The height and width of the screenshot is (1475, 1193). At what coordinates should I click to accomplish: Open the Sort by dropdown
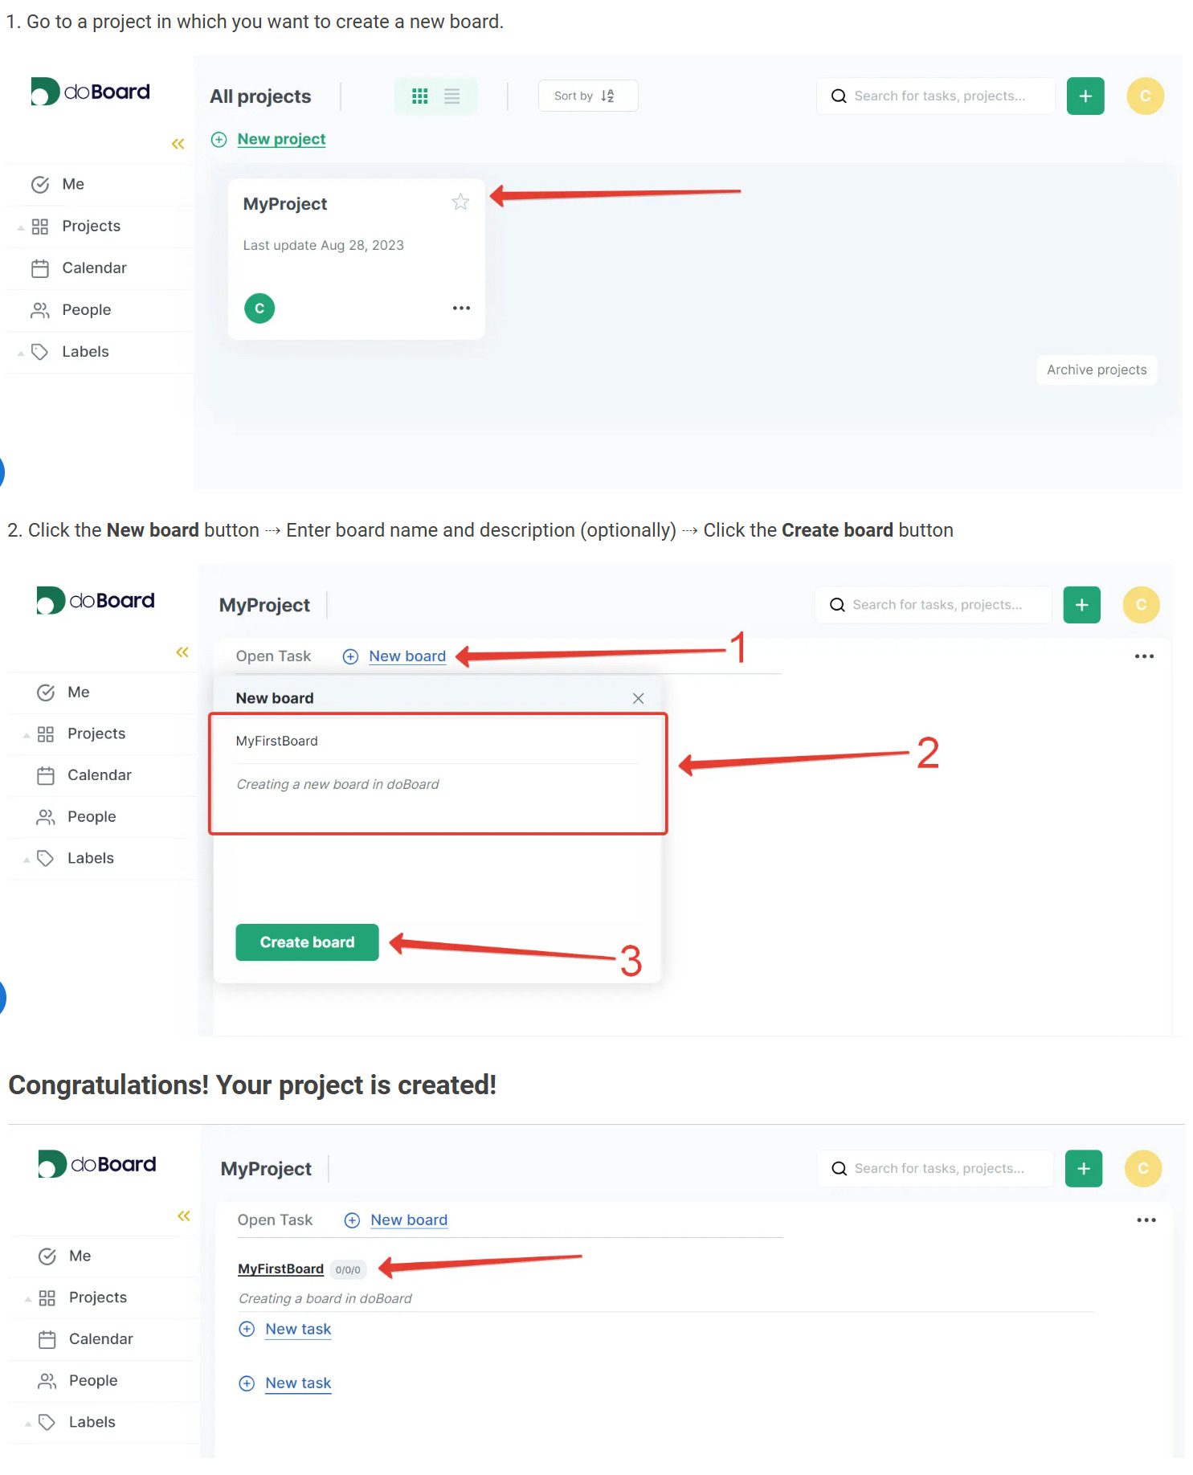(x=587, y=96)
